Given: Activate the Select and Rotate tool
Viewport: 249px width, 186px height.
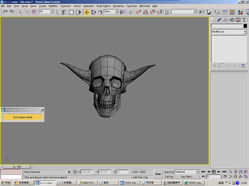Looking at the screenshot, I should (x=93, y=12).
